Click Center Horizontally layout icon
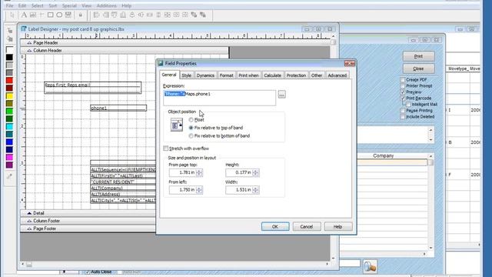Image resolution: width=492 pixels, height=277 pixels. click(x=176, y=15)
